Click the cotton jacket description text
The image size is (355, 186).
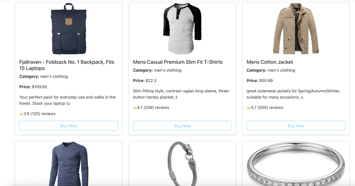(x=293, y=94)
